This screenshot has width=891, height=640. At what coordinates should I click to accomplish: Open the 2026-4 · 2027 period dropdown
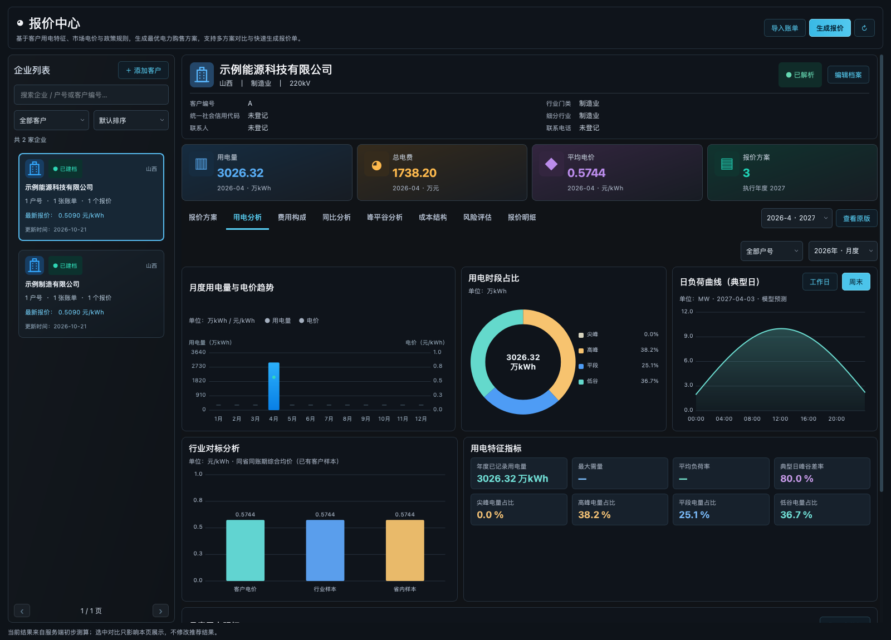pyautogui.click(x=797, y=218)
